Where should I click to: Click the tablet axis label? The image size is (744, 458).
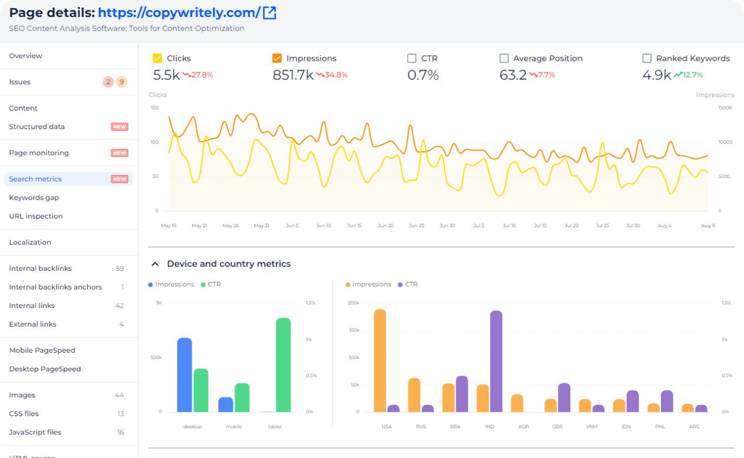(275, 426)
